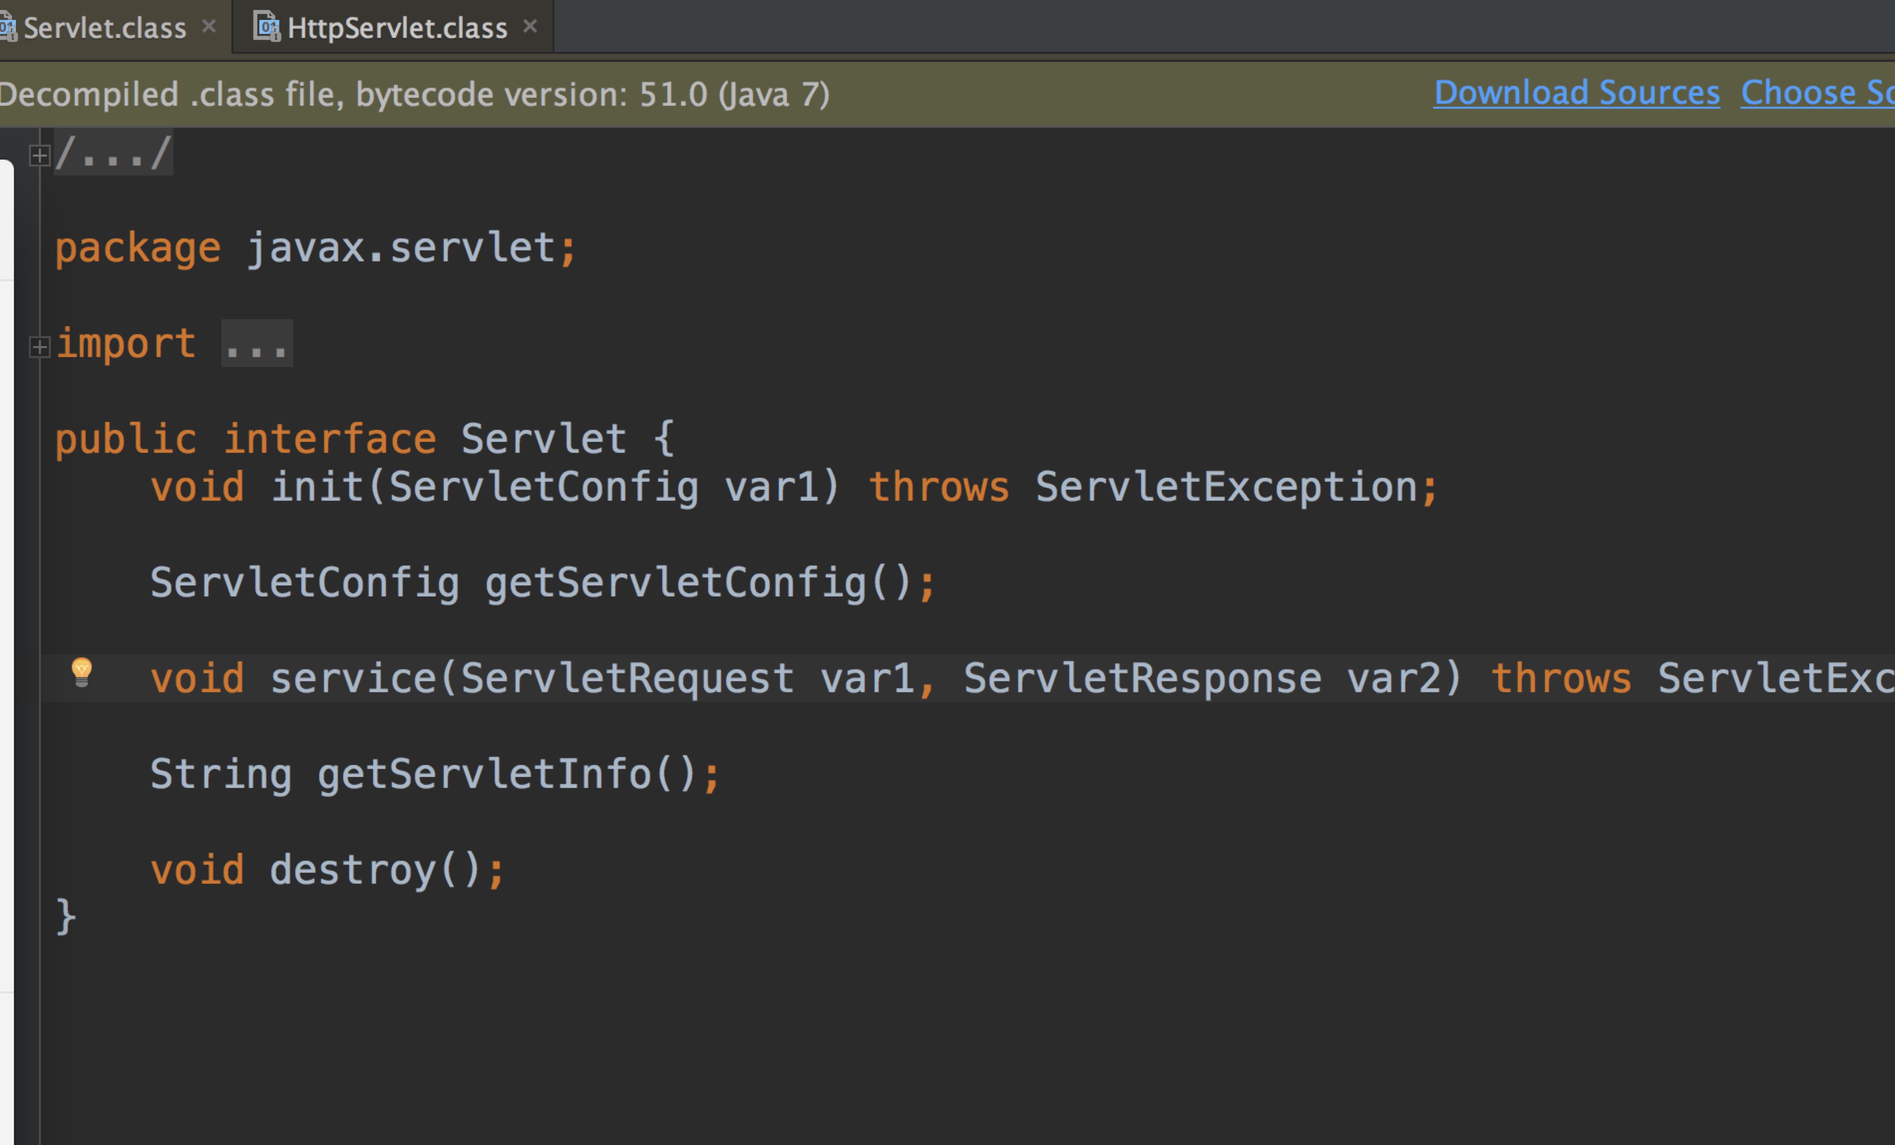Expand the folded import statements
Screen dimensions: 1895x1145
pos(39,347)
